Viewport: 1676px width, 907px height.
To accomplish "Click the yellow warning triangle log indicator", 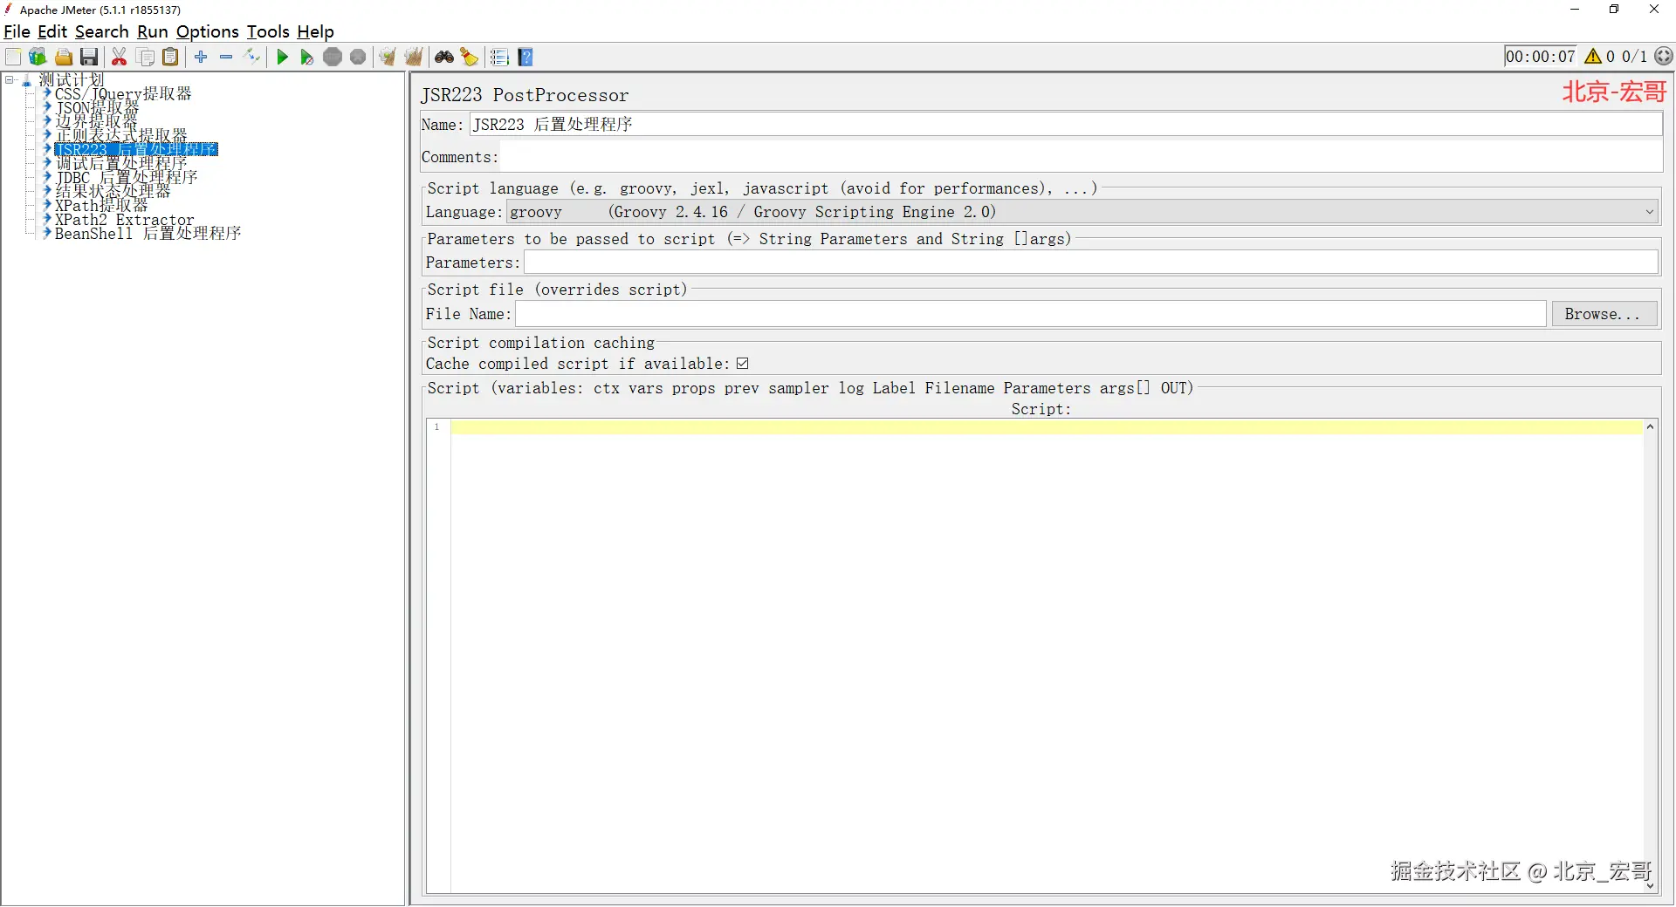I will (1593, 57).
